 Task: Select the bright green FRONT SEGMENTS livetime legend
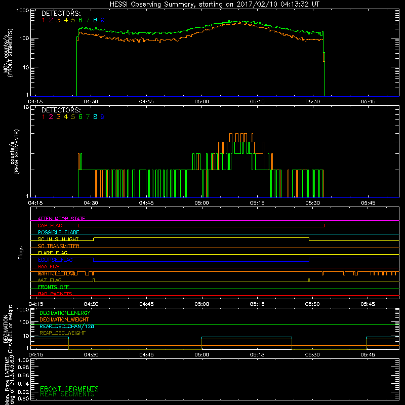coord(69,389)
